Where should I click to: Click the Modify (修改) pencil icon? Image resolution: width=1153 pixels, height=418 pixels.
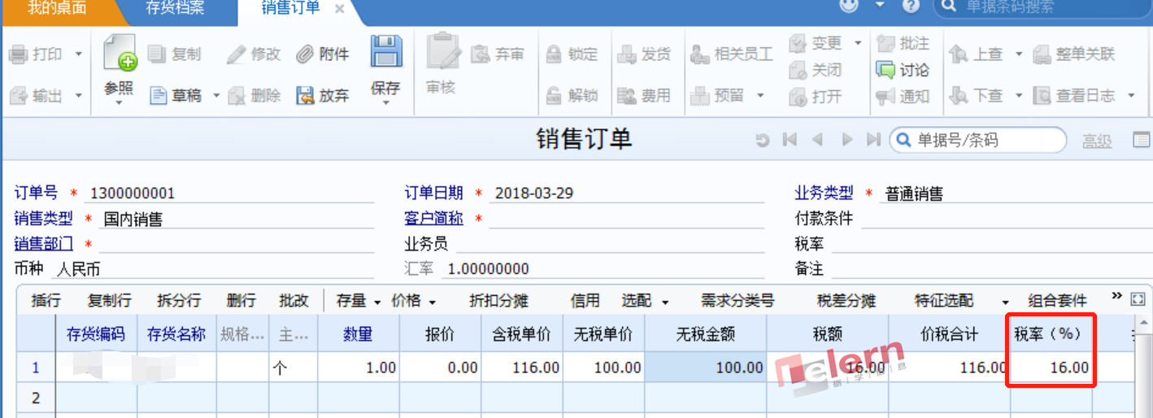(x=237, y=54)
